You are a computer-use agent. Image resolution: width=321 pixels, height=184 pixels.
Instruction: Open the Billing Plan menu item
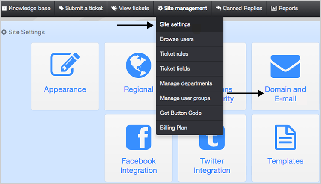173,128
